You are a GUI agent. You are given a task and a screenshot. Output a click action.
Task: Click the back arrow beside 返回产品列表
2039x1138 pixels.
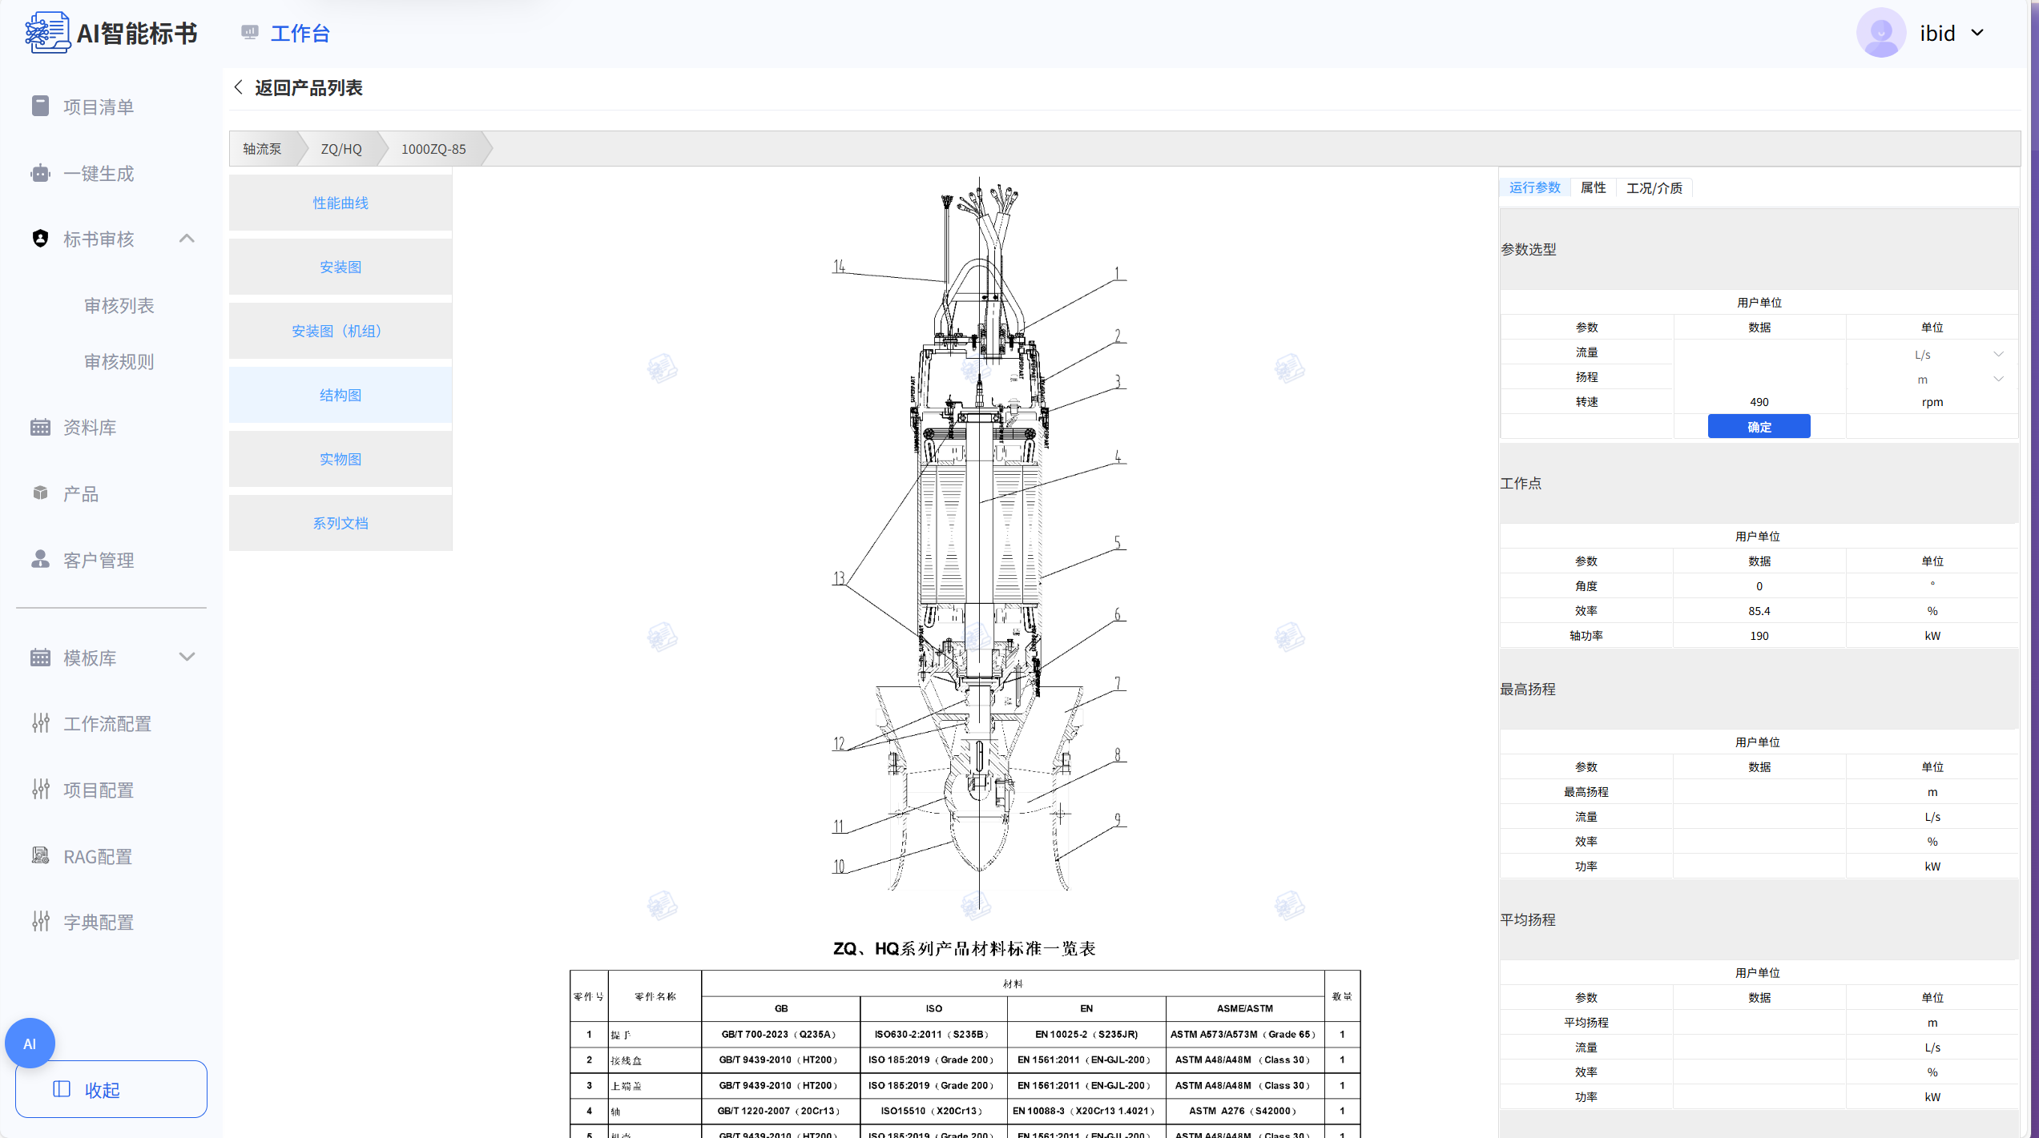pyautogui.click(x=238, y=87)
